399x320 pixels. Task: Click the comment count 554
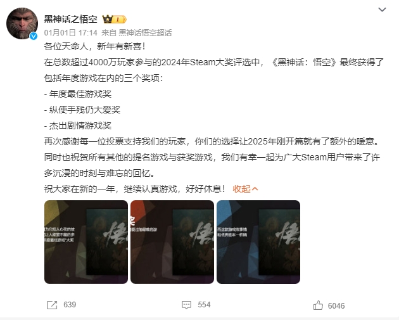coord(204,305)
